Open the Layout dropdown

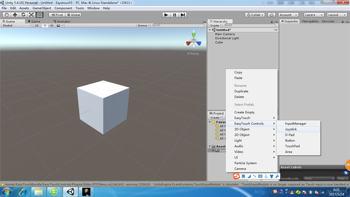(337, 15)
